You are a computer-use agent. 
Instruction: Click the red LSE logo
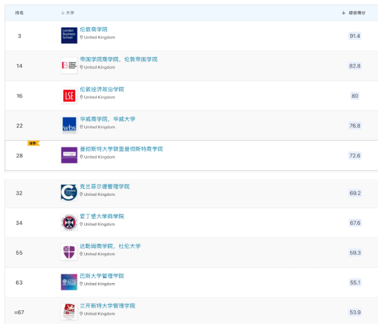click(x=69, y=95)
